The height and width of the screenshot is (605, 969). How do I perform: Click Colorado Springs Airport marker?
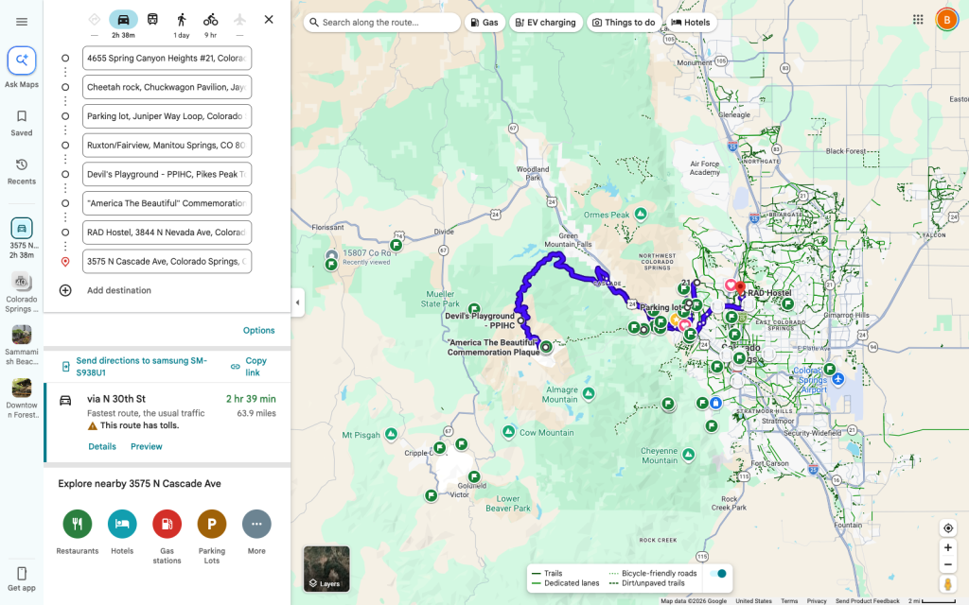838,379
